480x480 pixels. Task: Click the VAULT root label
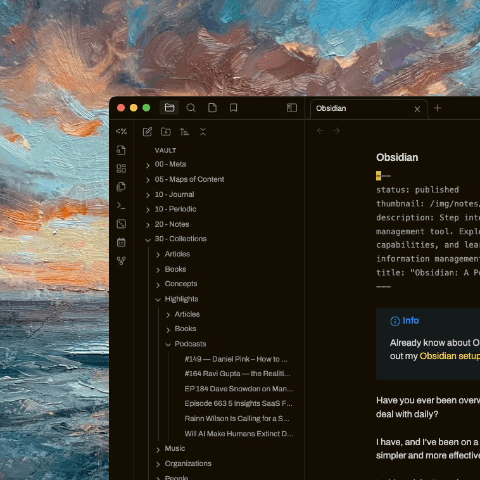click(165, 151)
